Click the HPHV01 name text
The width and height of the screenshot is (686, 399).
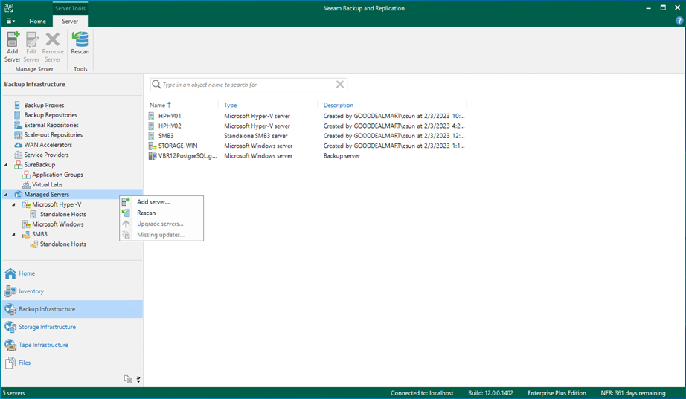click(170, 116)
